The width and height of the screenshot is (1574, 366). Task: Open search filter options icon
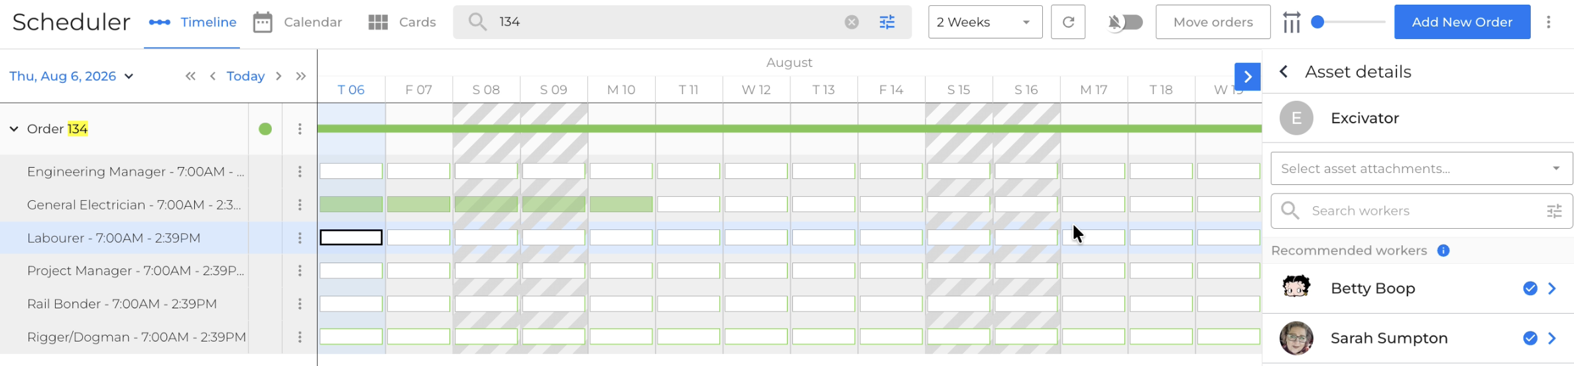pos(887,23)
